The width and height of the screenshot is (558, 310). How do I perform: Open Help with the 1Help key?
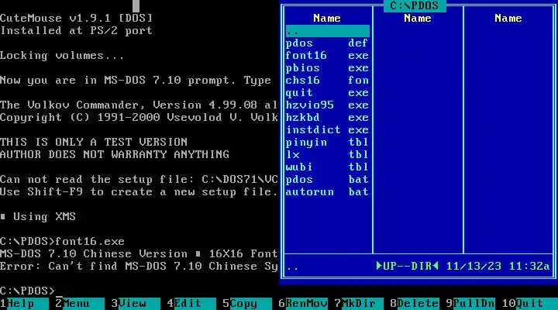24,303
